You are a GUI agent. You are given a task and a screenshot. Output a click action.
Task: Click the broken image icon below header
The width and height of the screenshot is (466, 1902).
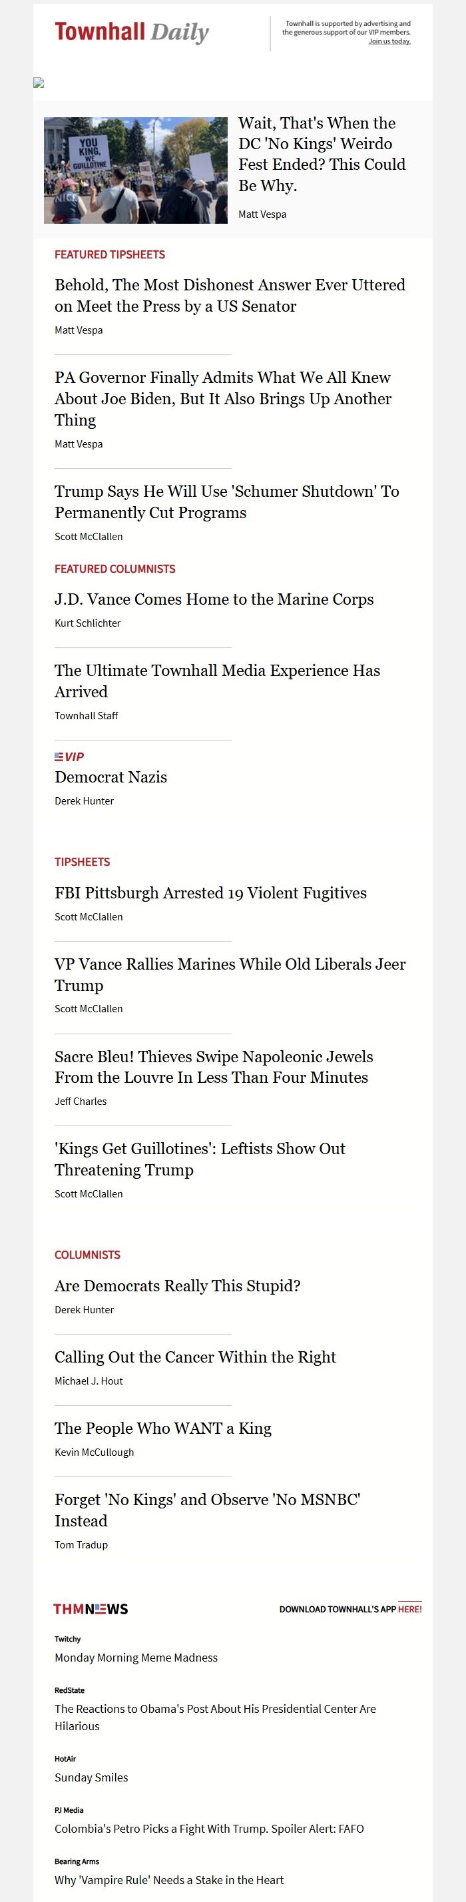[39, 83]
